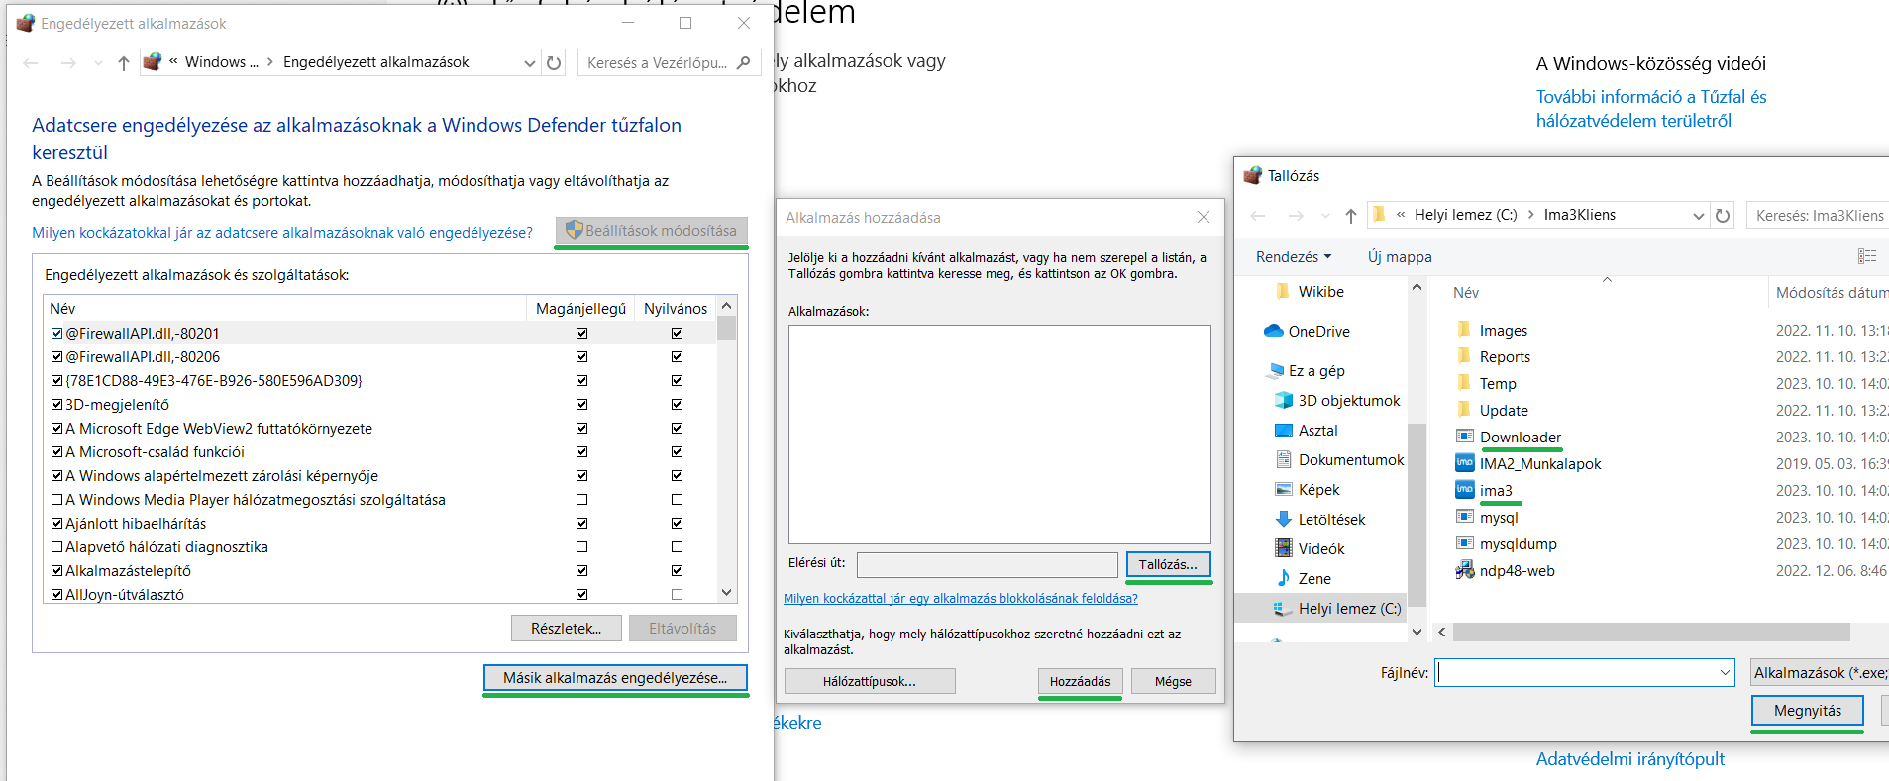Click the ndp48-web installer icon
This screenshot has height=781, width=1889.
1464,570
